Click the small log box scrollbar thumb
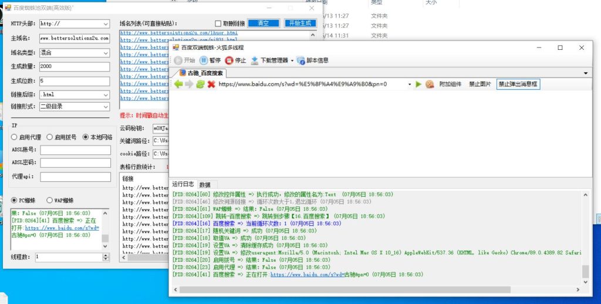Screen dimensions: 601x304 click(x=106, y=238)
